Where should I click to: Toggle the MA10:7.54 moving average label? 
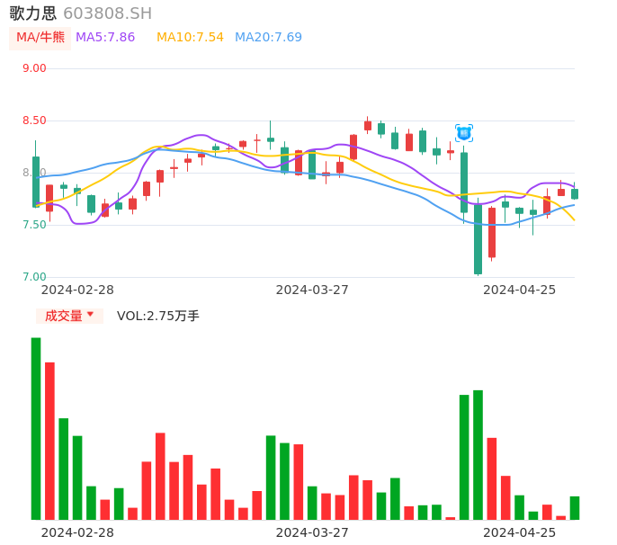190,38
